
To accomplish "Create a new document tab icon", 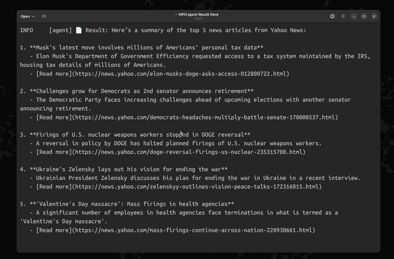I will coord(44,16).
